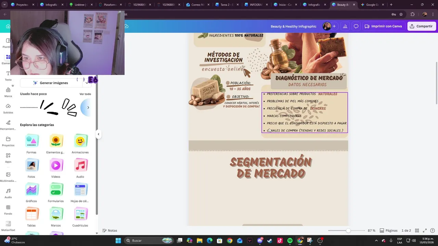The width and height of the screenshot is (438, 246).
Task: Select the Animaciones category
Action: click(80, 144)
